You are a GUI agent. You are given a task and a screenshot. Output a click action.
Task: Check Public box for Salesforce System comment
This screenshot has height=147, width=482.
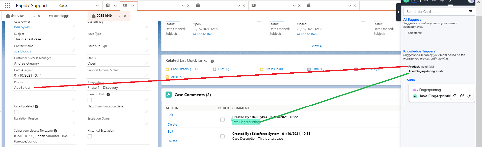[222, 136]
